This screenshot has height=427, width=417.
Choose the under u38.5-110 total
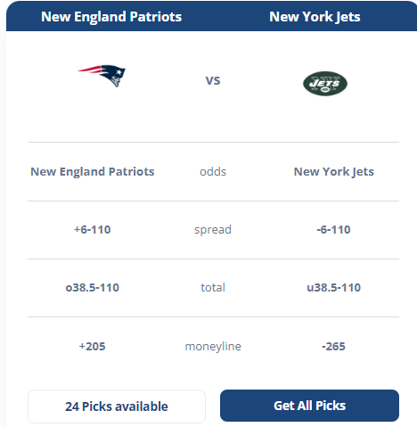[334, 288]
